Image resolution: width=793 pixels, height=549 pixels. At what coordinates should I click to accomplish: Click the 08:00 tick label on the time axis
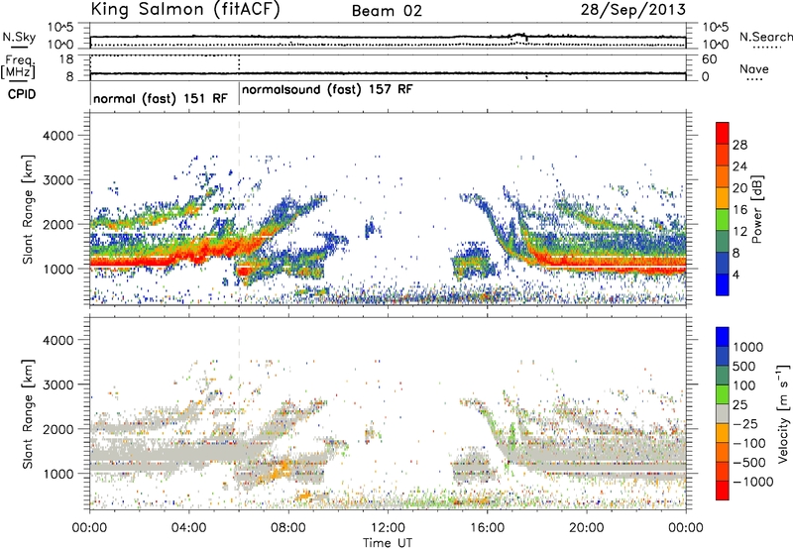pyautogui.click(x=288, y=528)
